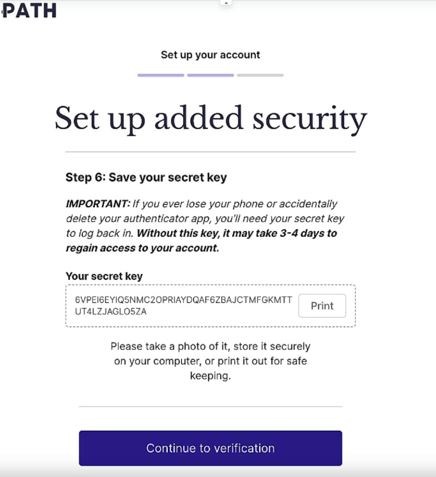The width and height of the screenshot is (436, 477).
Task: Click the first line of the secret key
Action: (184, 300)
